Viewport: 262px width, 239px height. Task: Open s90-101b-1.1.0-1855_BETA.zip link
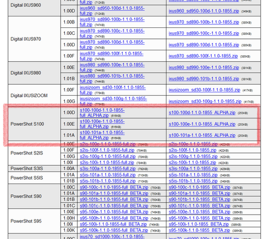(x=199, y=200)
